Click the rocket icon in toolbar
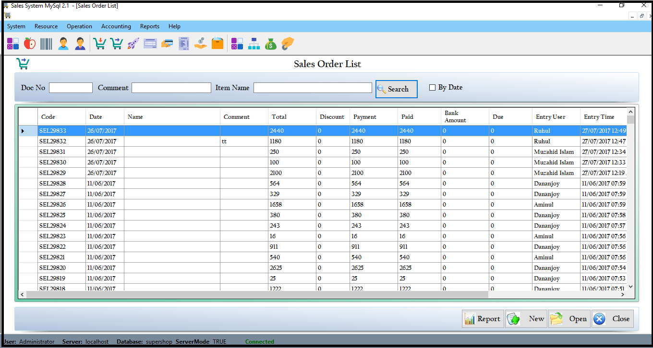This screenshot has width=653, height=348. click(x=133, y=44)
